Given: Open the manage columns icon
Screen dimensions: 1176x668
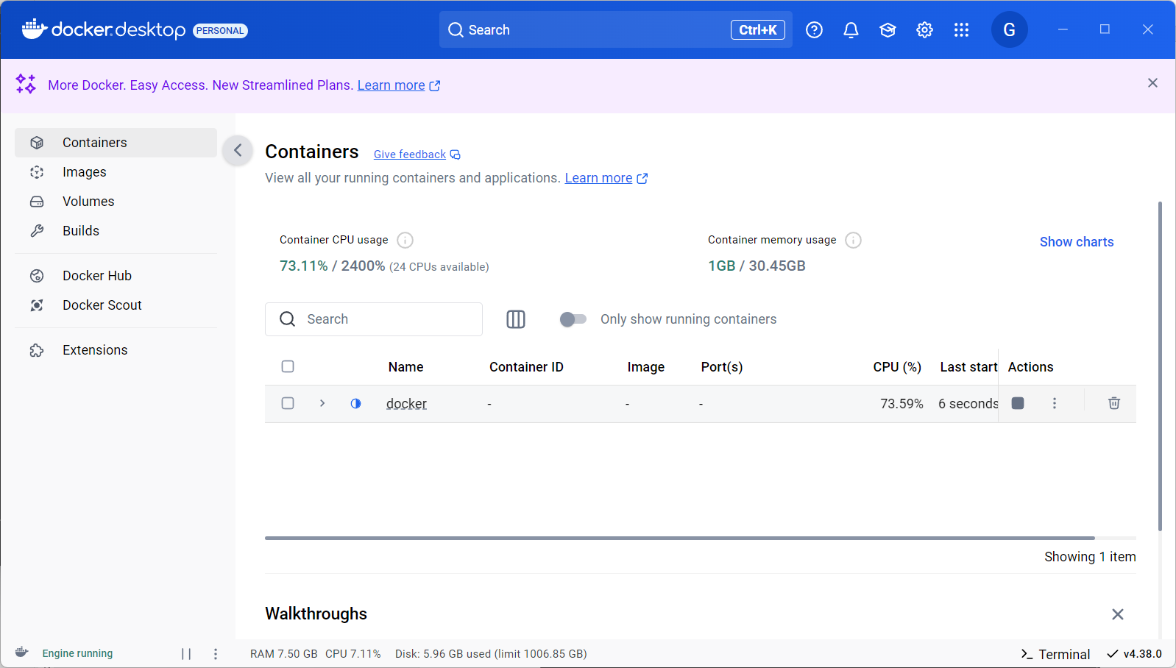Looking at the screenshot, I should (516, 319).
